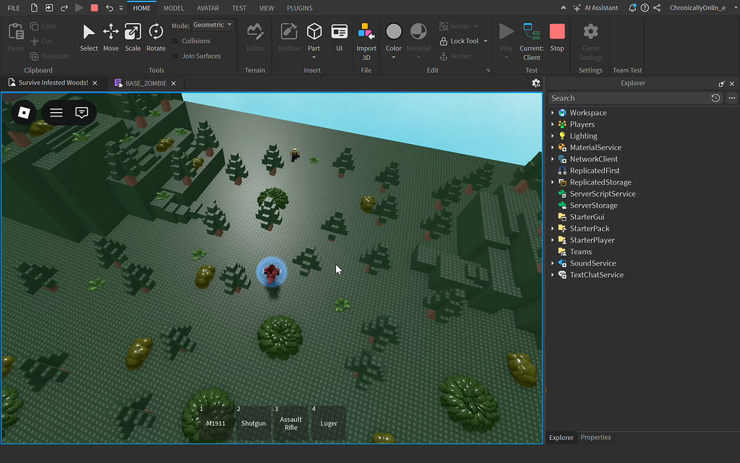The width and height of the screenshot is (740, 463).
Task: Insert a Part into the workspace
Action: (314, 33)
